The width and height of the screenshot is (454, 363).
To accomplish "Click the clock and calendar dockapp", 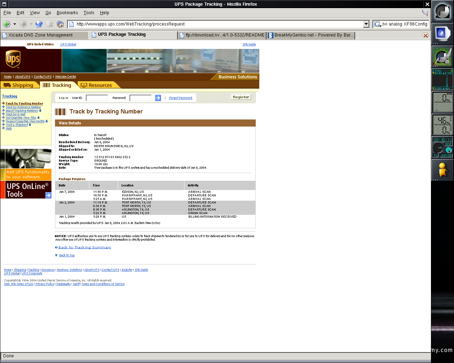I will point(442,147).
